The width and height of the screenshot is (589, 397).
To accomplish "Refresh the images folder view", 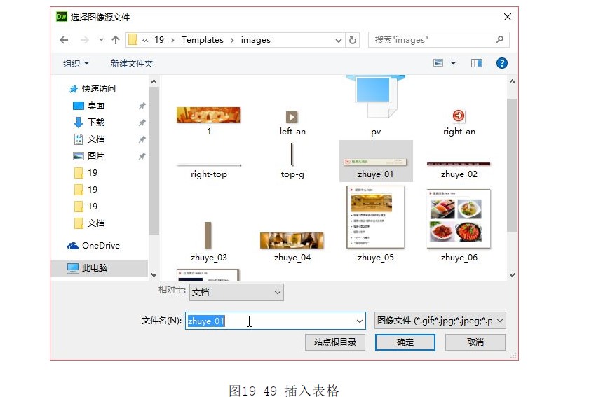I will click(x=353, y=40).
